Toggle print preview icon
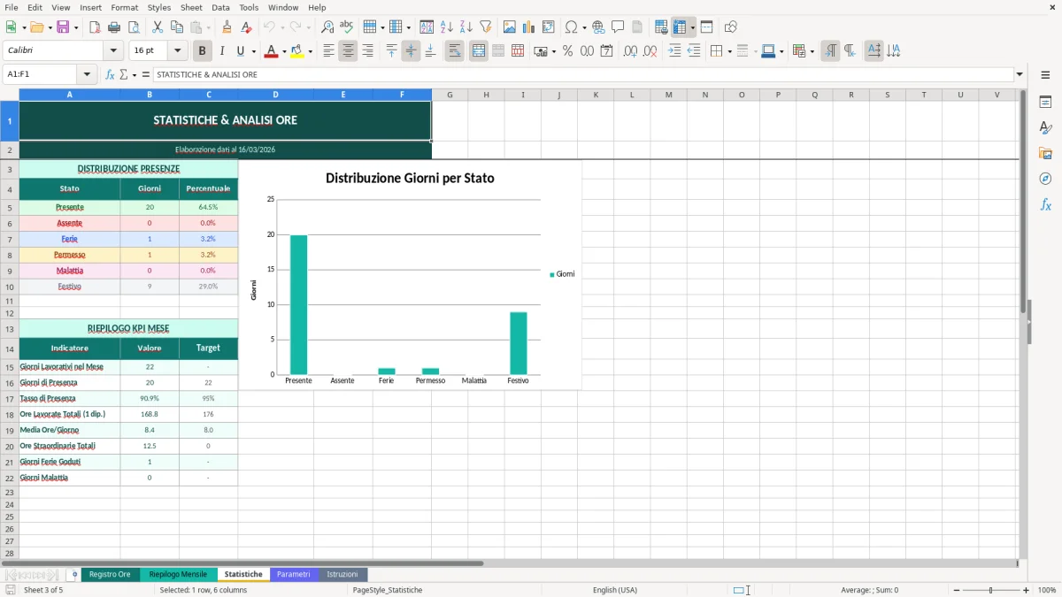The height and width of the screenshot is (597, 1062). (x=134, y=27)
